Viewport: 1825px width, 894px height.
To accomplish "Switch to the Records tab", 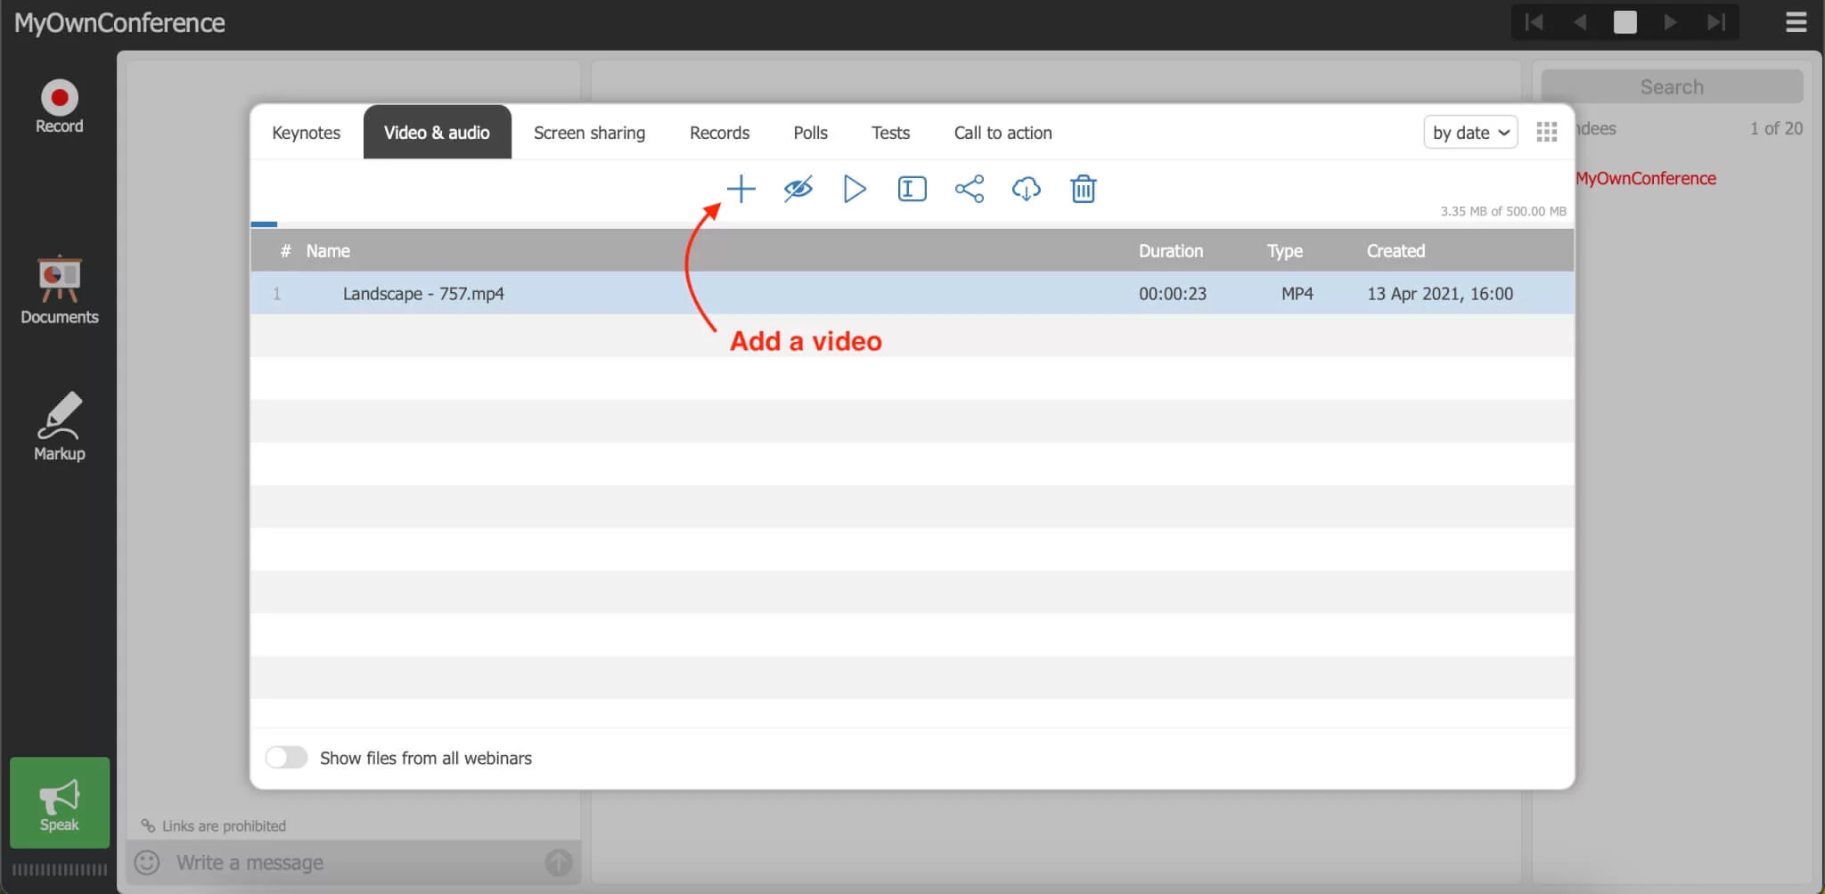I will click(x=718, y=132).
